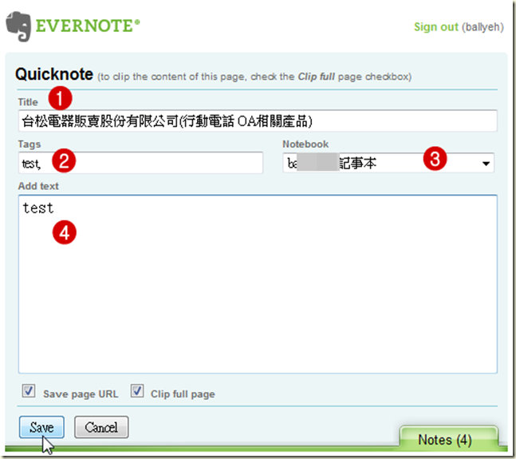Screen dimensions: 516x459
Task: Click the EVERNOTE wordmark text
Action: (88, 26)
